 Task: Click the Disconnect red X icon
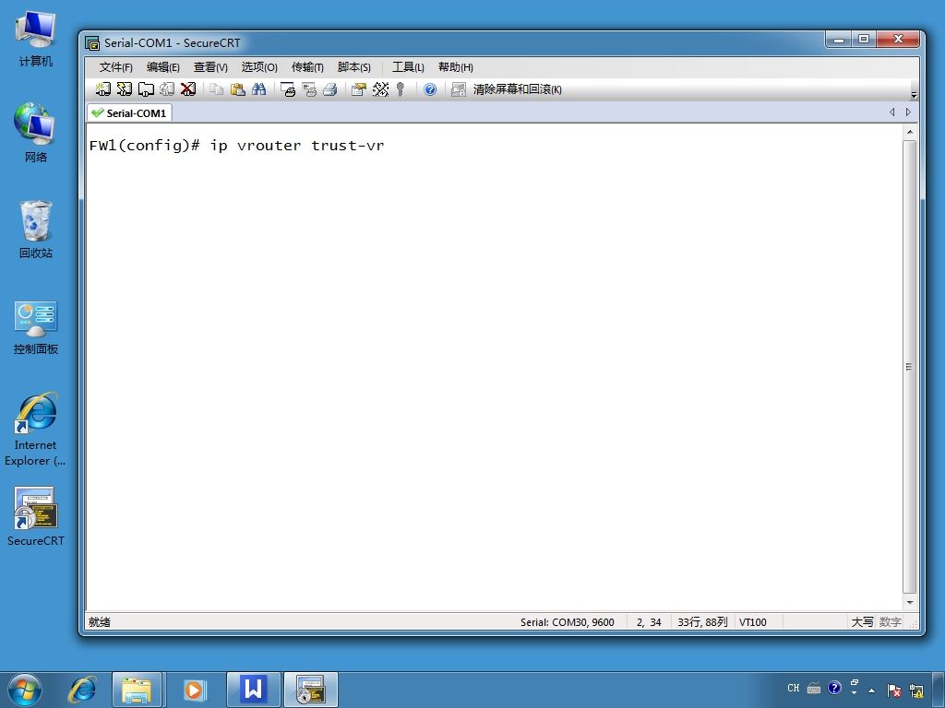[x=188, y=89]
